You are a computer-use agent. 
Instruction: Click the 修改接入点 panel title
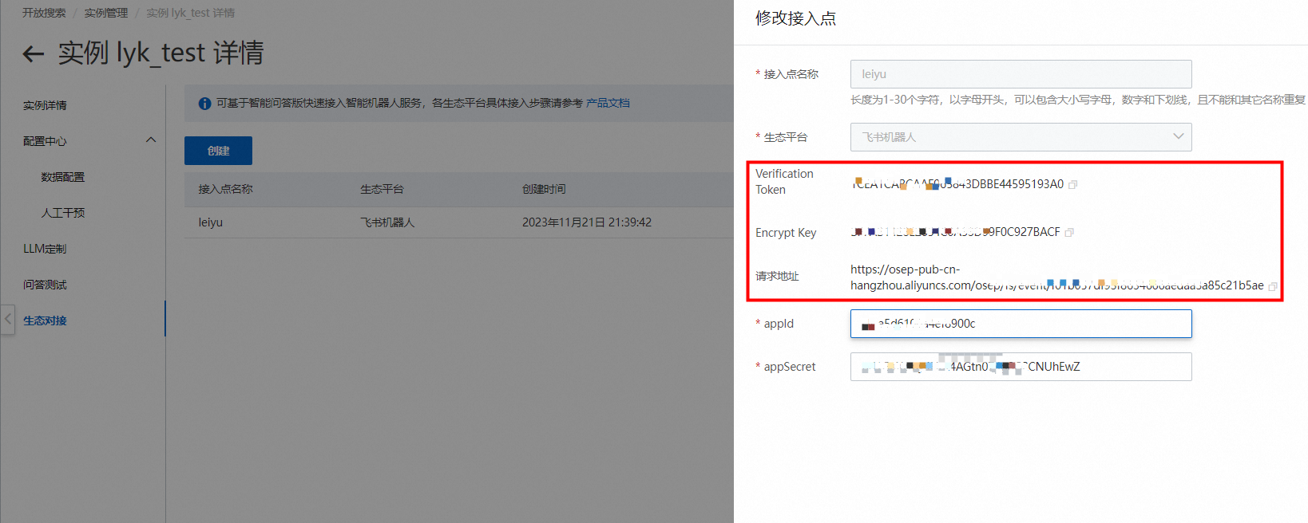(795, 18)
